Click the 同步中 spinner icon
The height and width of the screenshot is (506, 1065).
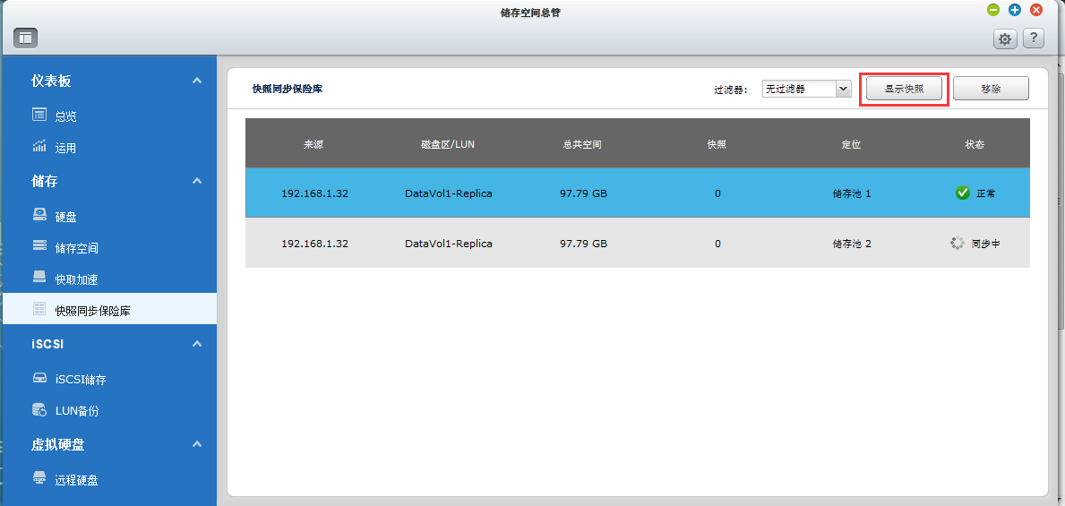(x=958, y=244)
